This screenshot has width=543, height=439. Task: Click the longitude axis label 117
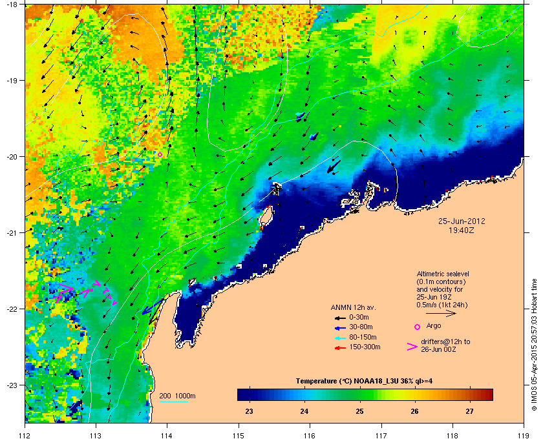click(381, 435)
